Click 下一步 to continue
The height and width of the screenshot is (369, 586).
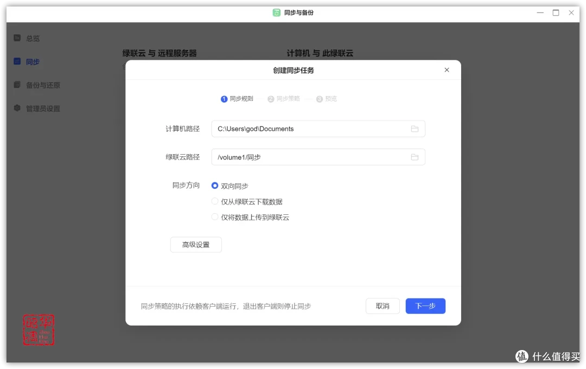tap(425, 306)
